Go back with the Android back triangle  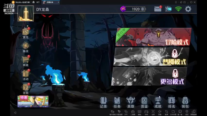(15, 113)
